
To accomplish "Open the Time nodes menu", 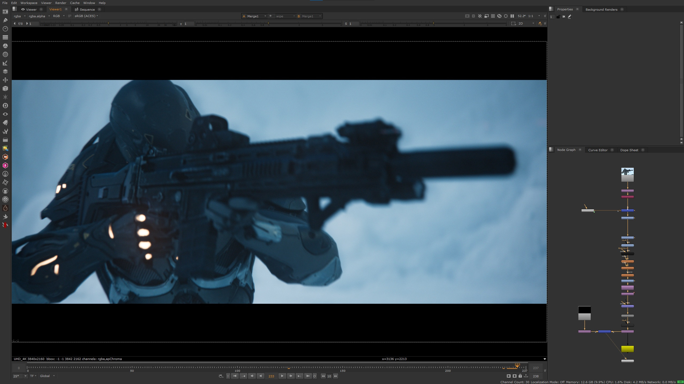I will [x=5, y=29].
